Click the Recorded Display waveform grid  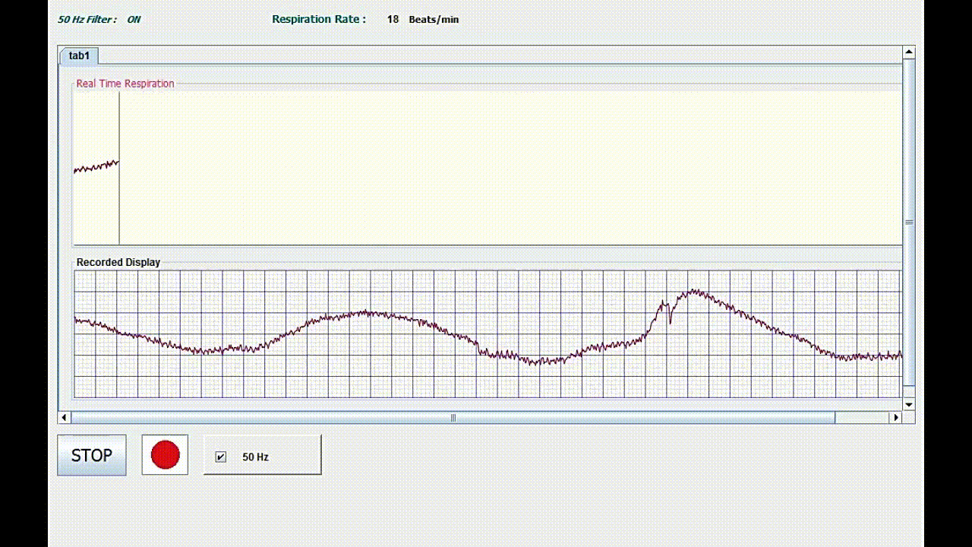488,334
